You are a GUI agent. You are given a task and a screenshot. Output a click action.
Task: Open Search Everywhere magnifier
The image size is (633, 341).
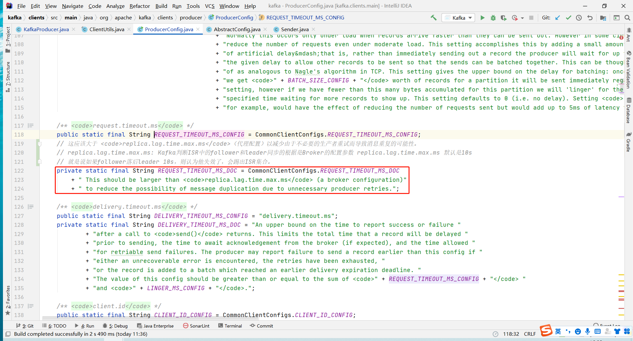pyautogui.click(x=627, y=18)
